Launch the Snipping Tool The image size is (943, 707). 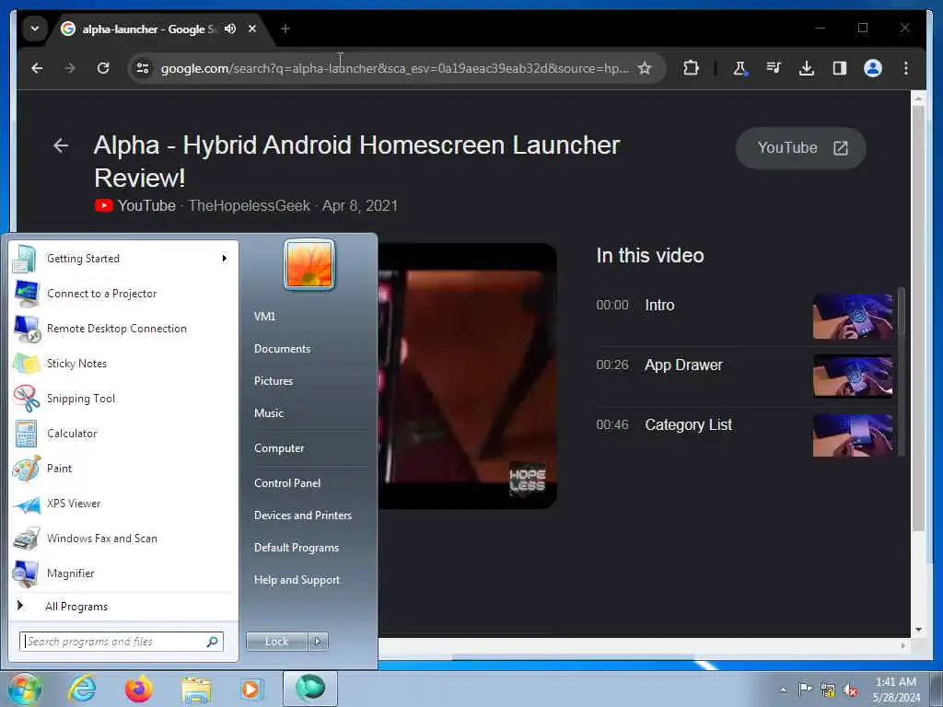[x=123, y=398]
